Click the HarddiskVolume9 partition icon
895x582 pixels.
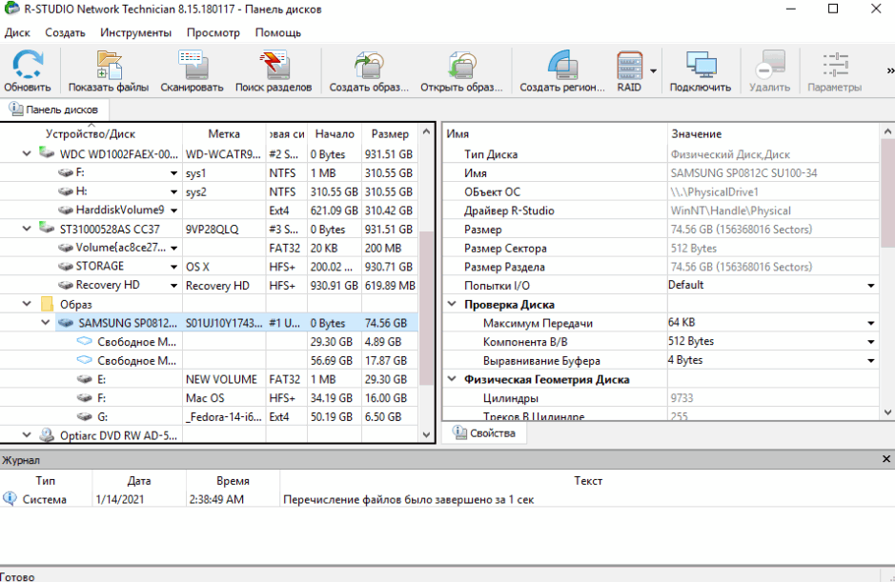[66, 210]
